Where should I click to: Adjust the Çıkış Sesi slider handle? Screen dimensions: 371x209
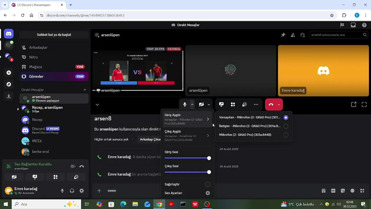click(x=209, y=172)
